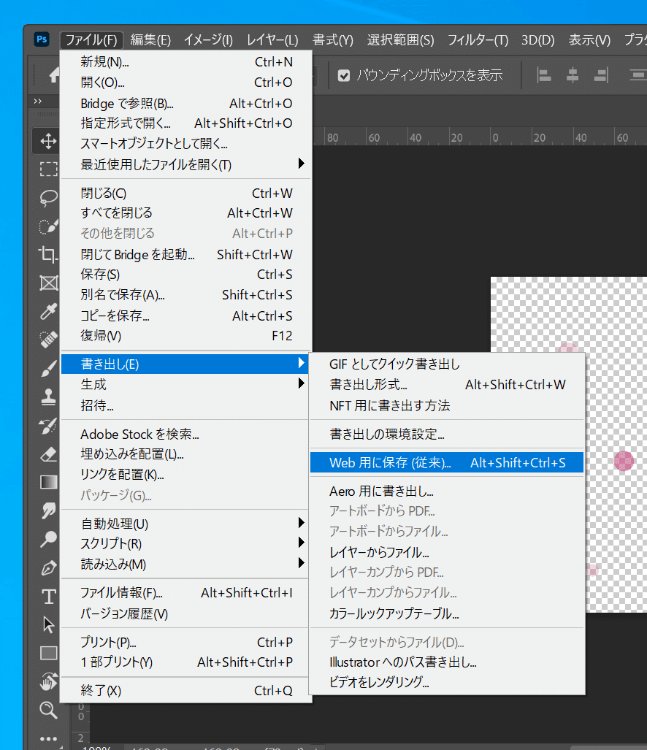This screenshot has height=750, width=647.
Task: Expand the 最近使用したファイルを開く submenu
Action: [183, 164]
